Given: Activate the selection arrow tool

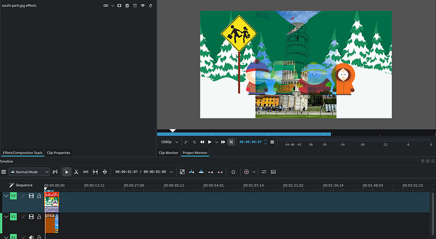Looking at the screenshot, I should [x=66, y=172].
